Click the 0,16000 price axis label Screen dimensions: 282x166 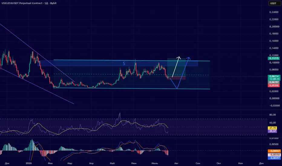click(274, 41)
